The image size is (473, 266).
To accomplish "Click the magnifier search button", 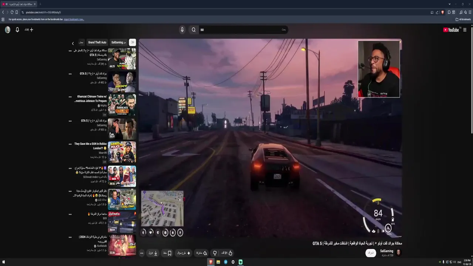I will click(x=194, y=30).
